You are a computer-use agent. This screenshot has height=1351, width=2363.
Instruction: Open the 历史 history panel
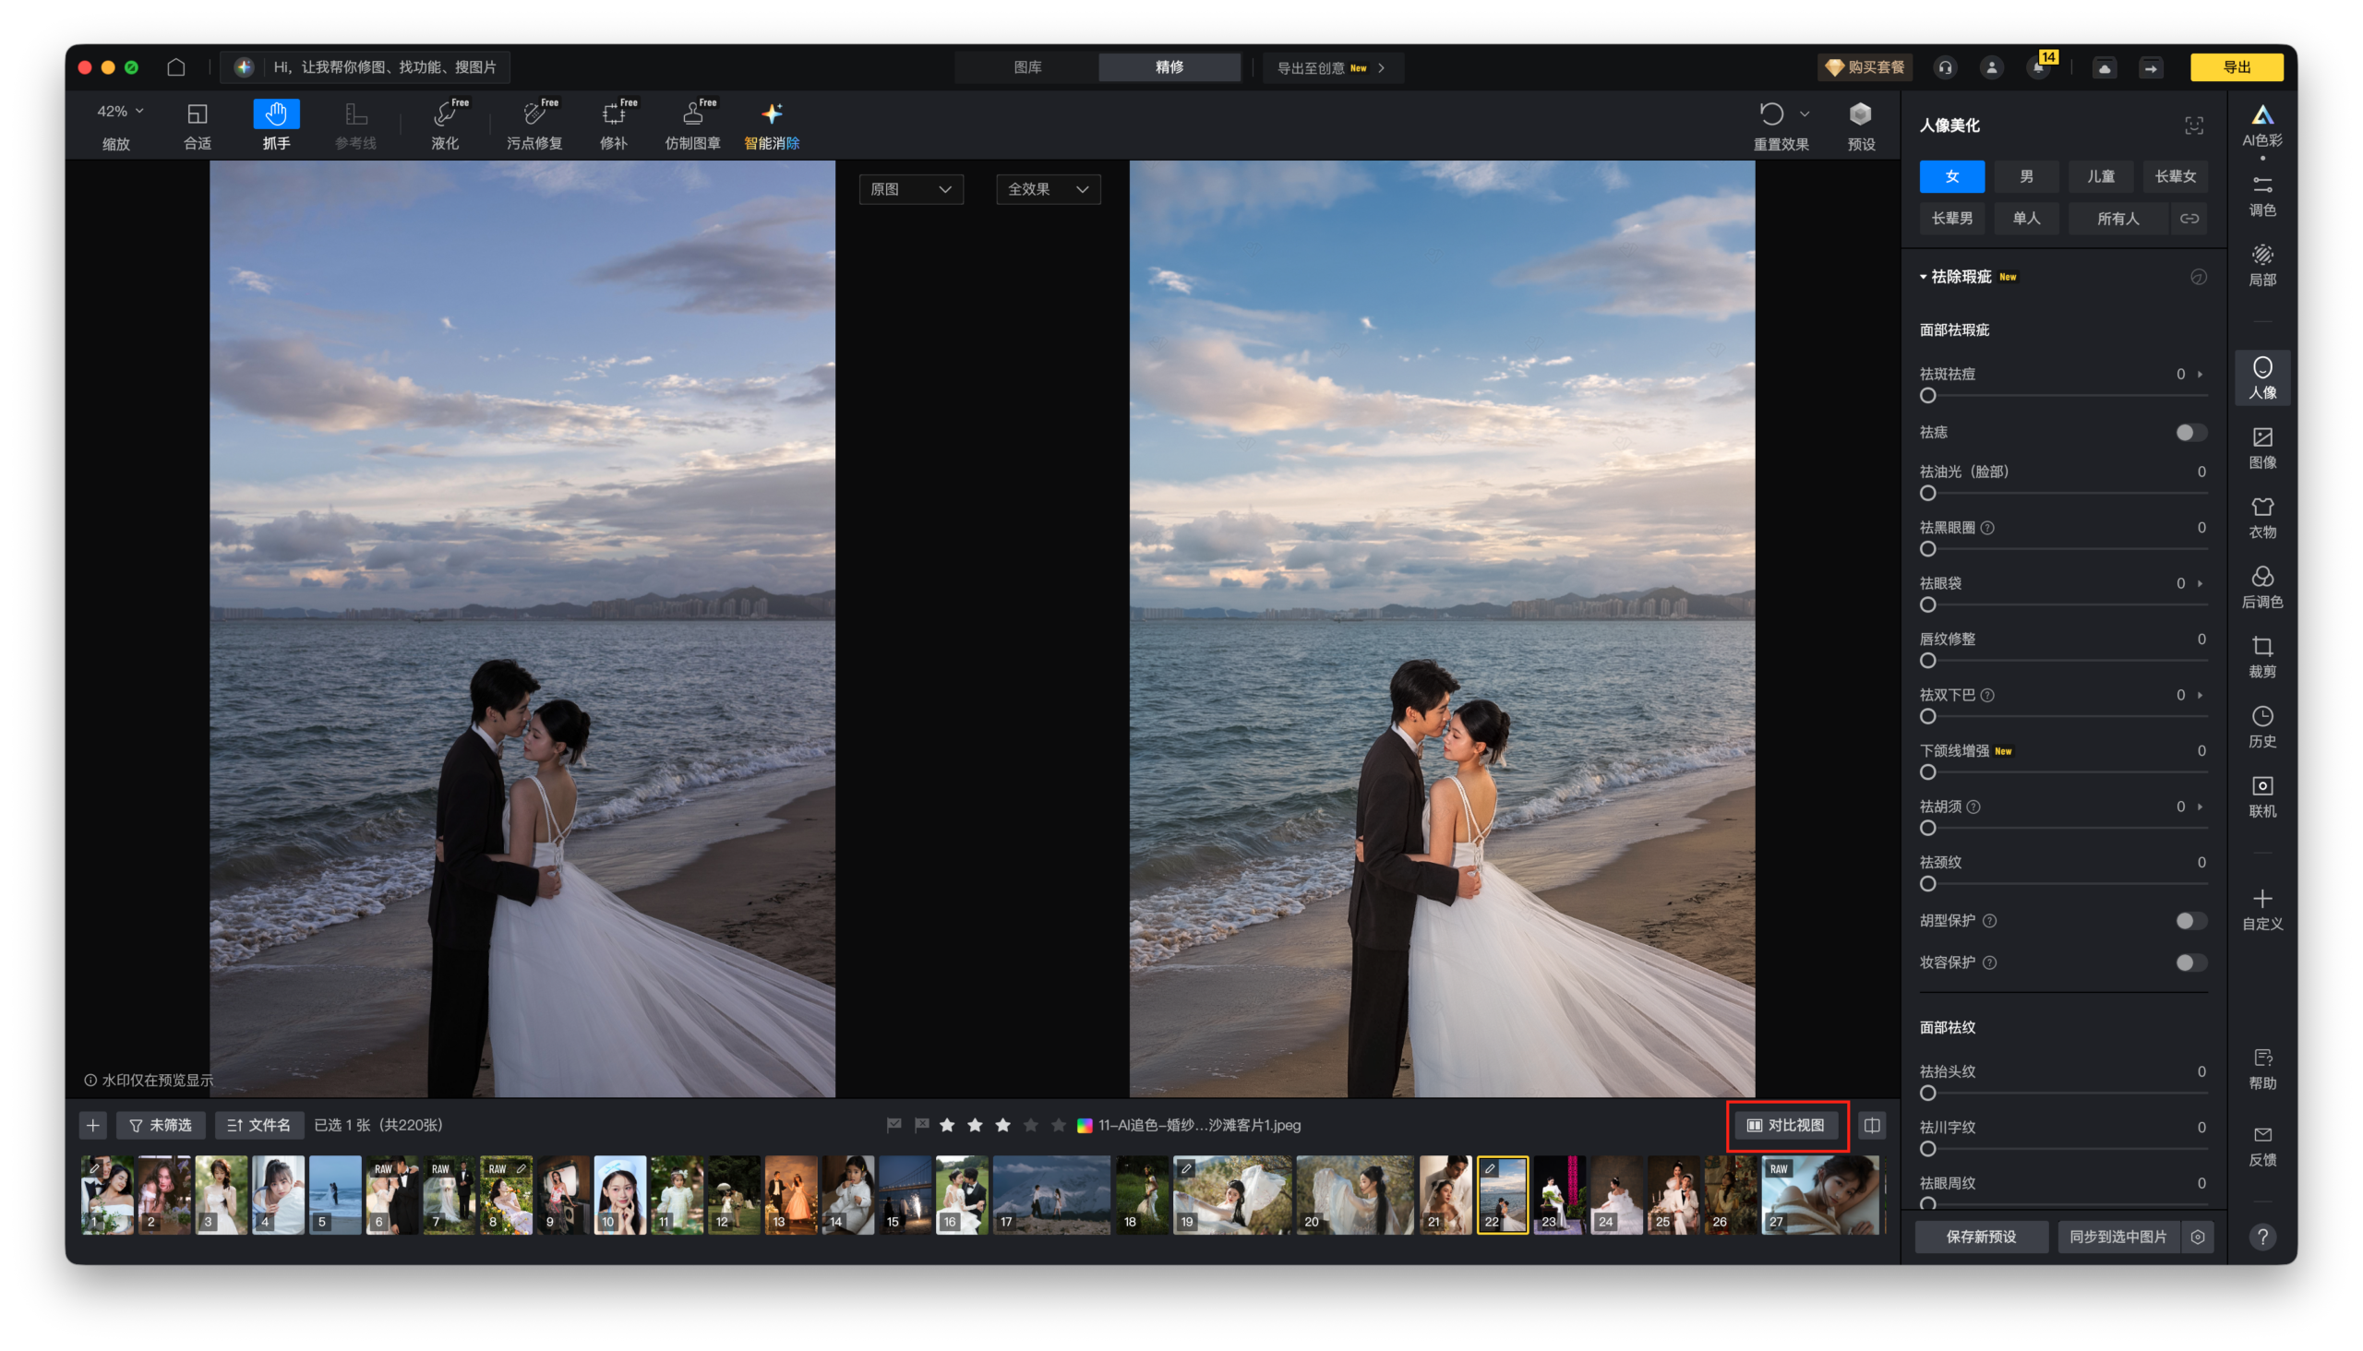[x=2261, y=727]
